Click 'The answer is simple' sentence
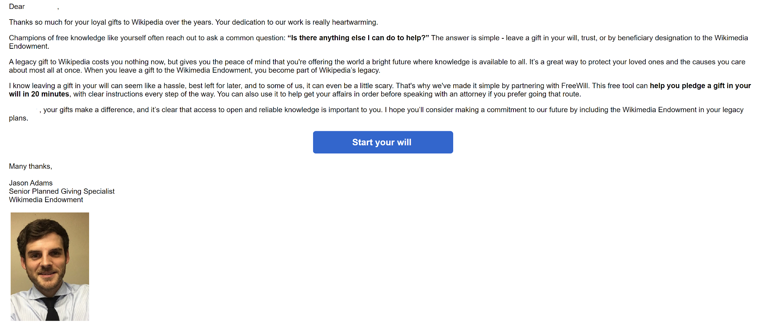 tap(465, 38)
